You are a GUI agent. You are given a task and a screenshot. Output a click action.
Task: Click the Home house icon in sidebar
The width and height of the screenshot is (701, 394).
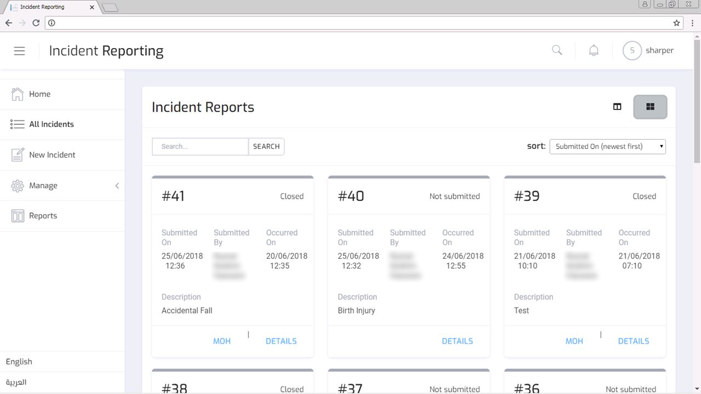tap(18, 94)
